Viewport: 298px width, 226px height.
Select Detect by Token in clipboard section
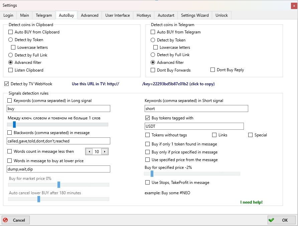[x=10, y=39]
